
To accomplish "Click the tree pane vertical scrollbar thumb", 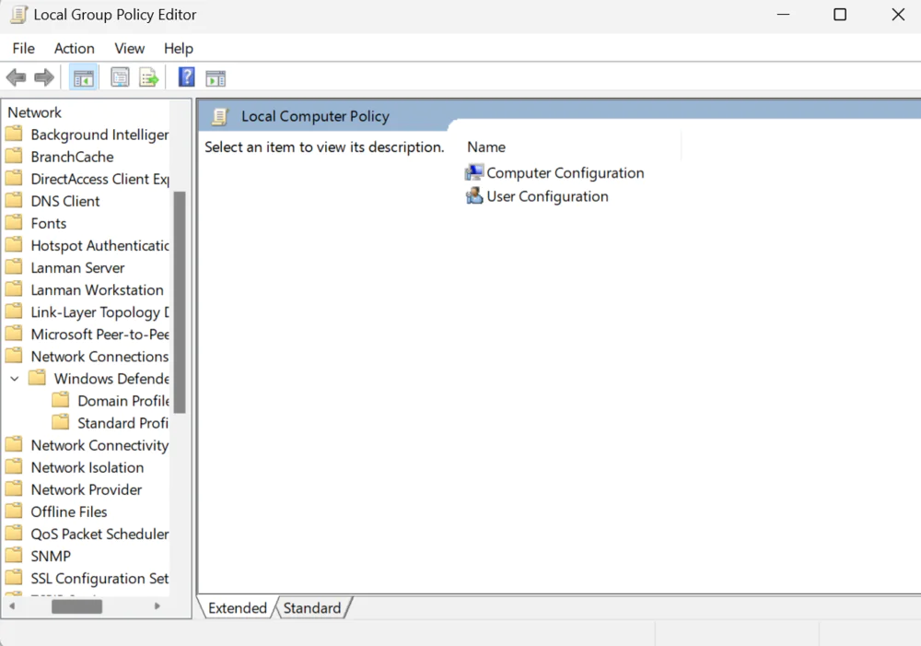I will (180, 302).
